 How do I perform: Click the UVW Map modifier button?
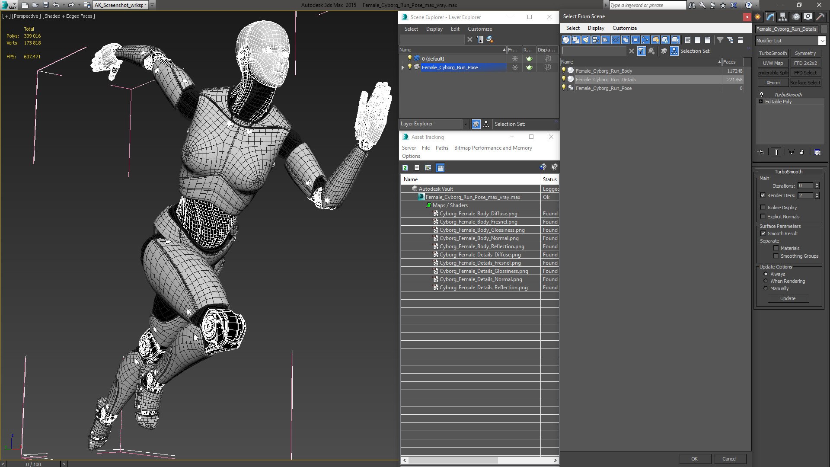pyautogui.click(x=773, y=63)
